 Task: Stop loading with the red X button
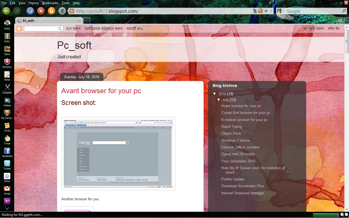[x=41, y=11]
